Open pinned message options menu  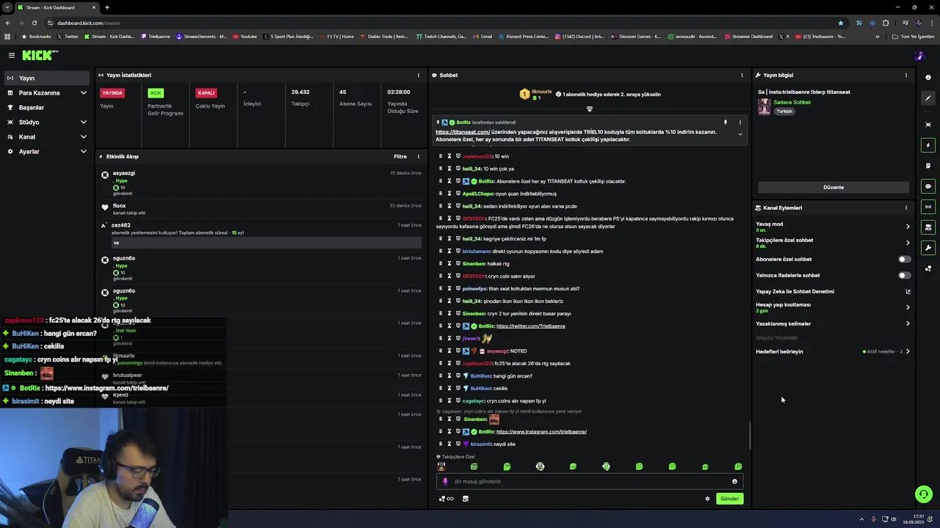click(x=740, y=122)
